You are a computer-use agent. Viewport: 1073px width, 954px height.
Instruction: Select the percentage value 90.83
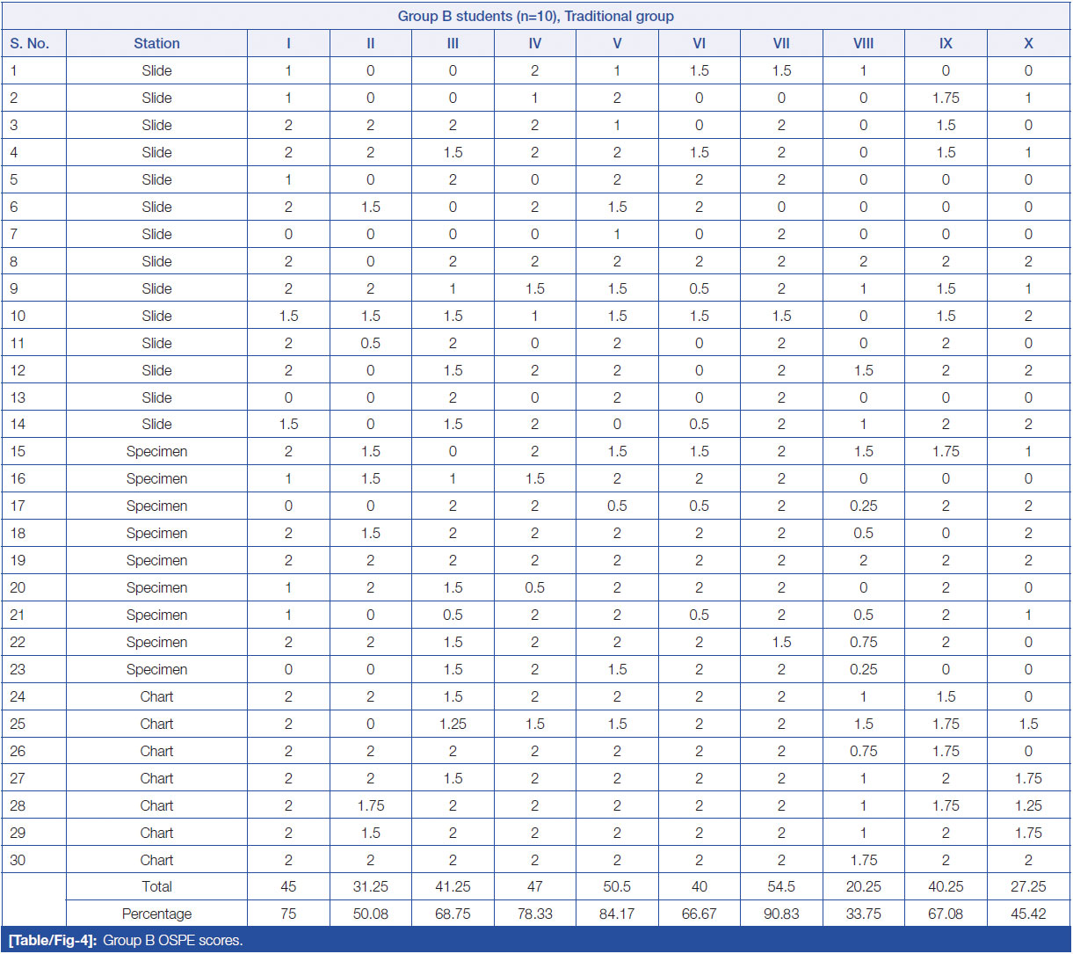pyautogui.click(x=781, y=914)
